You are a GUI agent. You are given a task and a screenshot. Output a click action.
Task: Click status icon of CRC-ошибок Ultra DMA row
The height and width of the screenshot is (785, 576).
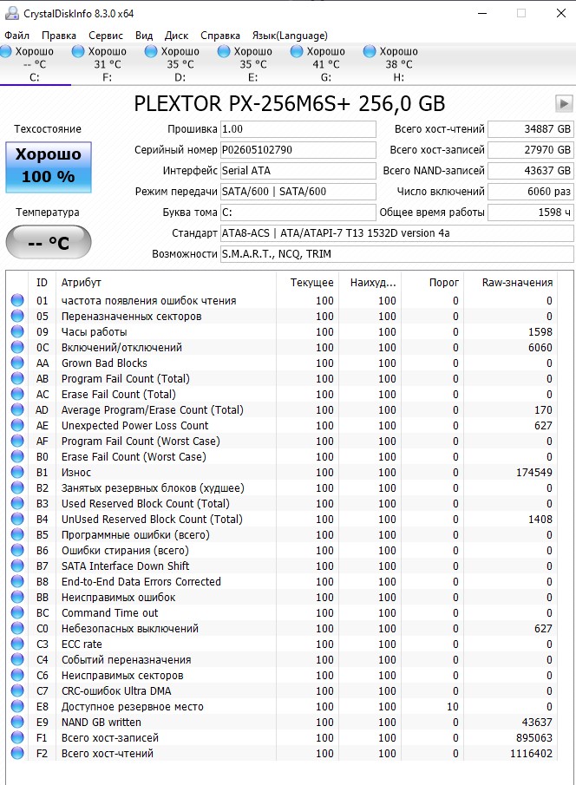pyautogui.click(x=17, y=690)
